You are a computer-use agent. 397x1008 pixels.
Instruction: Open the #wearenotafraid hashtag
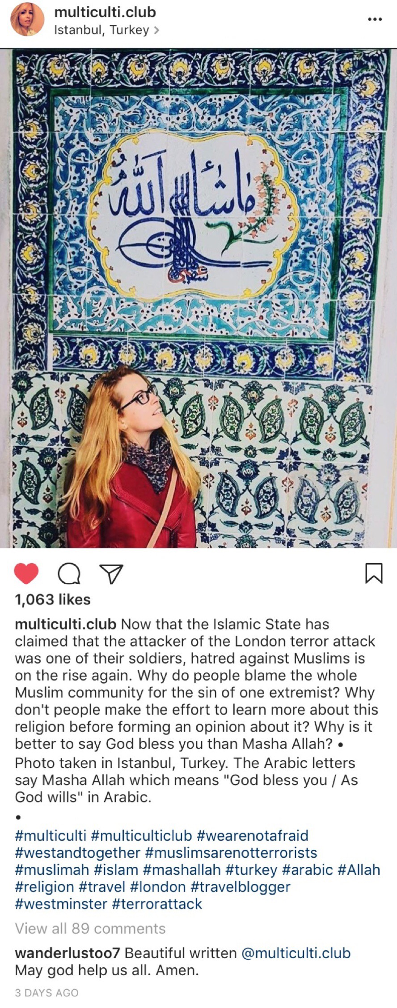pyautogui.click(x=253, y=836)
